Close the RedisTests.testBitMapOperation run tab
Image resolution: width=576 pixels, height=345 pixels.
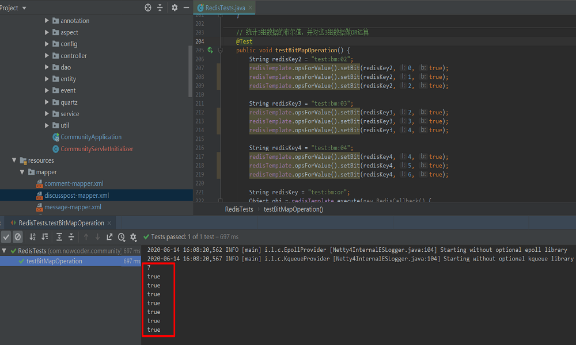click(x=109, y=223)
